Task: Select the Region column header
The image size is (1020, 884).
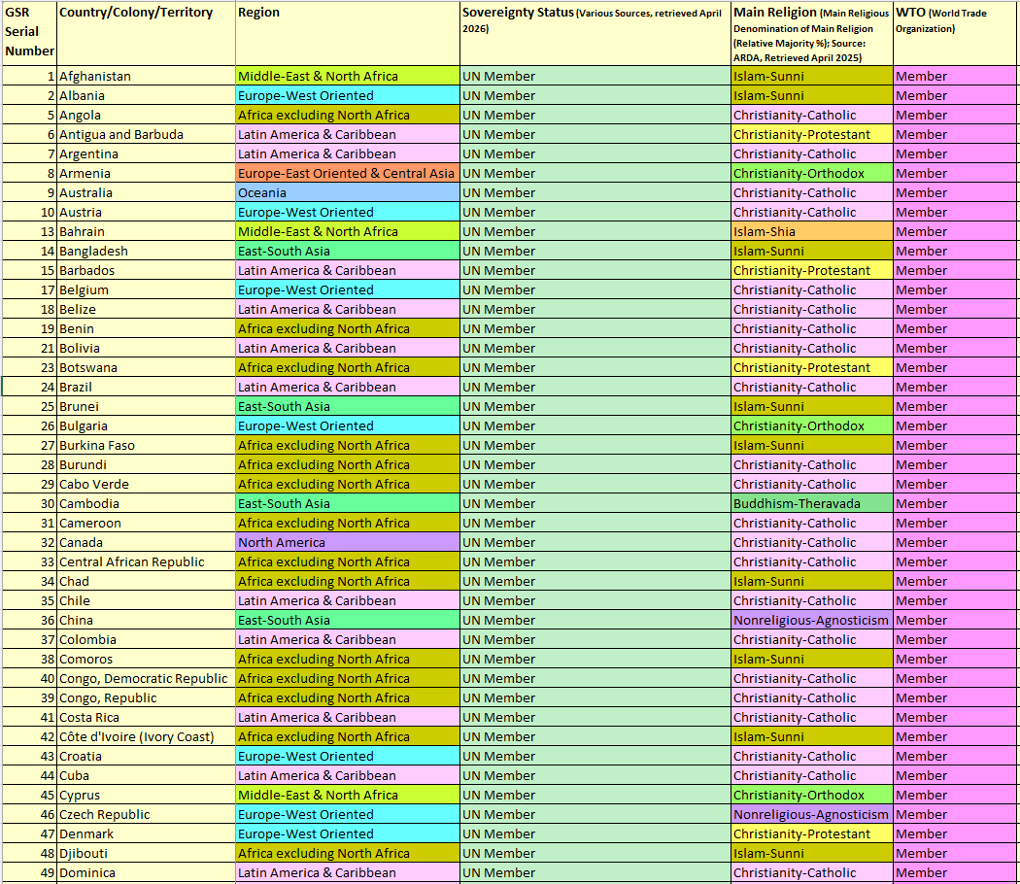Action: 348,33
